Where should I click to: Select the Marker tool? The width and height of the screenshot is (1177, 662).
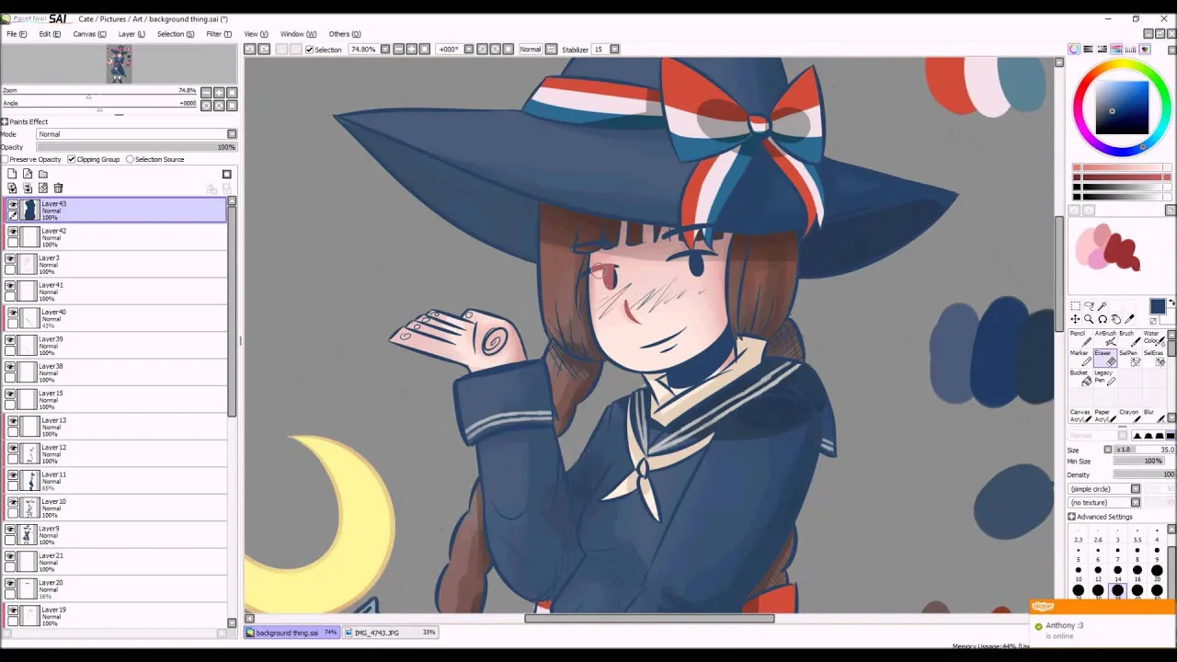pyautogui.click(x=1080, y=357)
